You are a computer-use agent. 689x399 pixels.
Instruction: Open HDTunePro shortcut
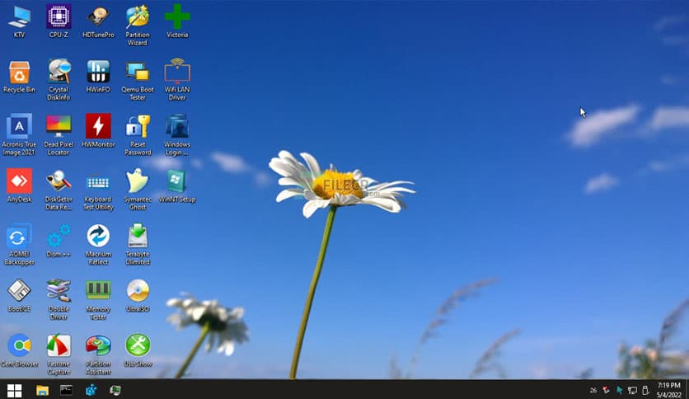pyautogui.click(x=98, y=21)
